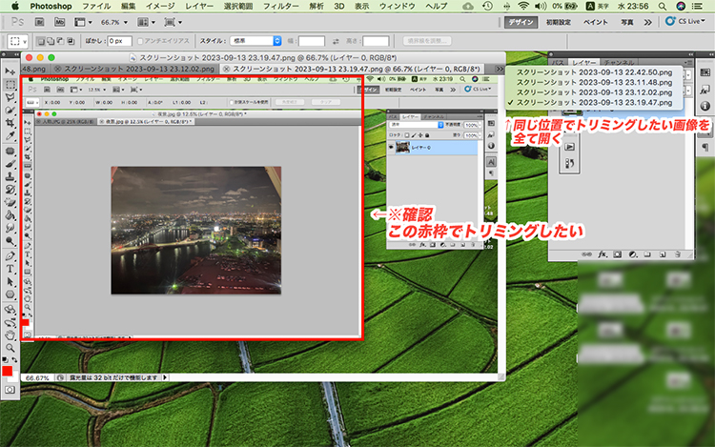Launch Bridge with the Br icon
715x447 pixels.
click(x=40, y=22)
